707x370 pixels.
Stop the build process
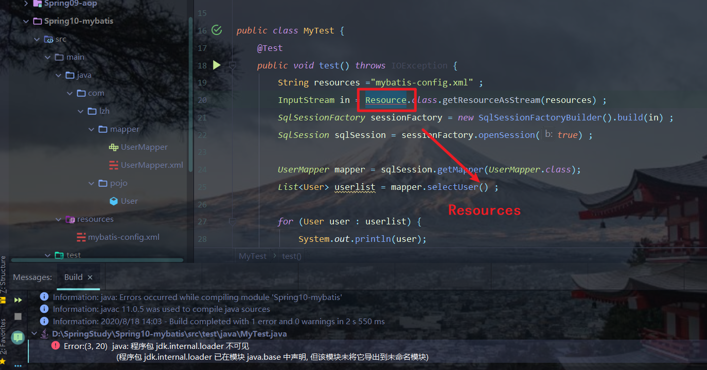[x=18, y=316]
